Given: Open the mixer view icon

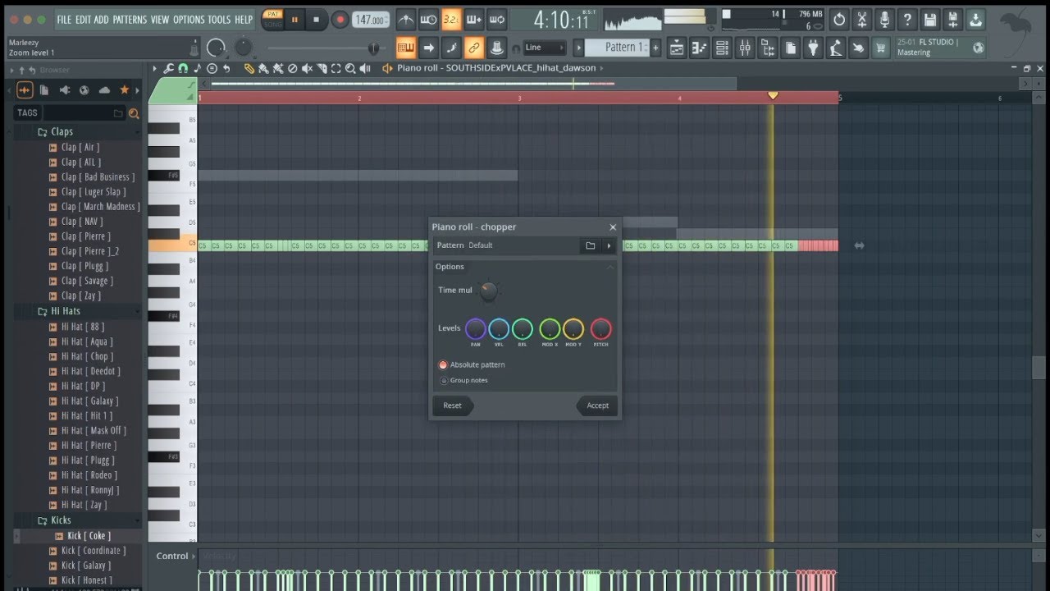Looking at the screenshot, I should pos(745,48).
